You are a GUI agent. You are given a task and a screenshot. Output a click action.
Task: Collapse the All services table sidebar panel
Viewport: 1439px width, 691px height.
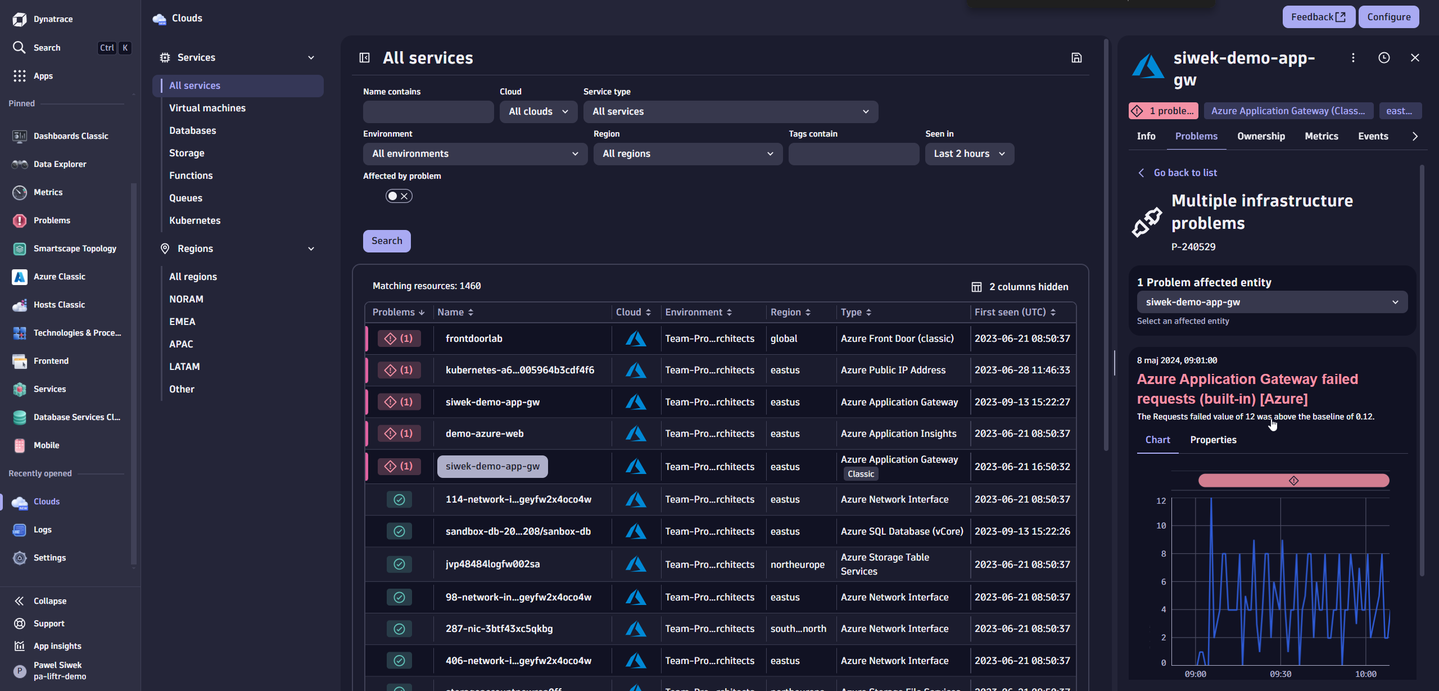(364, 57)
